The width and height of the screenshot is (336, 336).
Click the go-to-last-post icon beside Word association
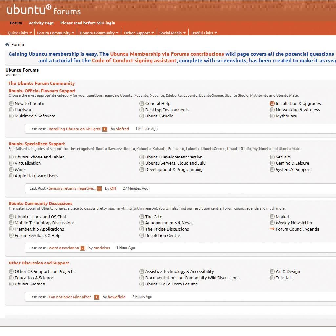pos(82,248)
